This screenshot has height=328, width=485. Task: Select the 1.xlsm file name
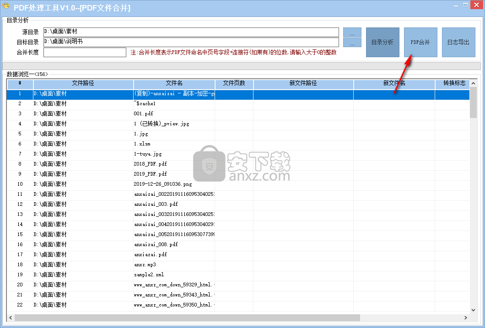point(142,144)
